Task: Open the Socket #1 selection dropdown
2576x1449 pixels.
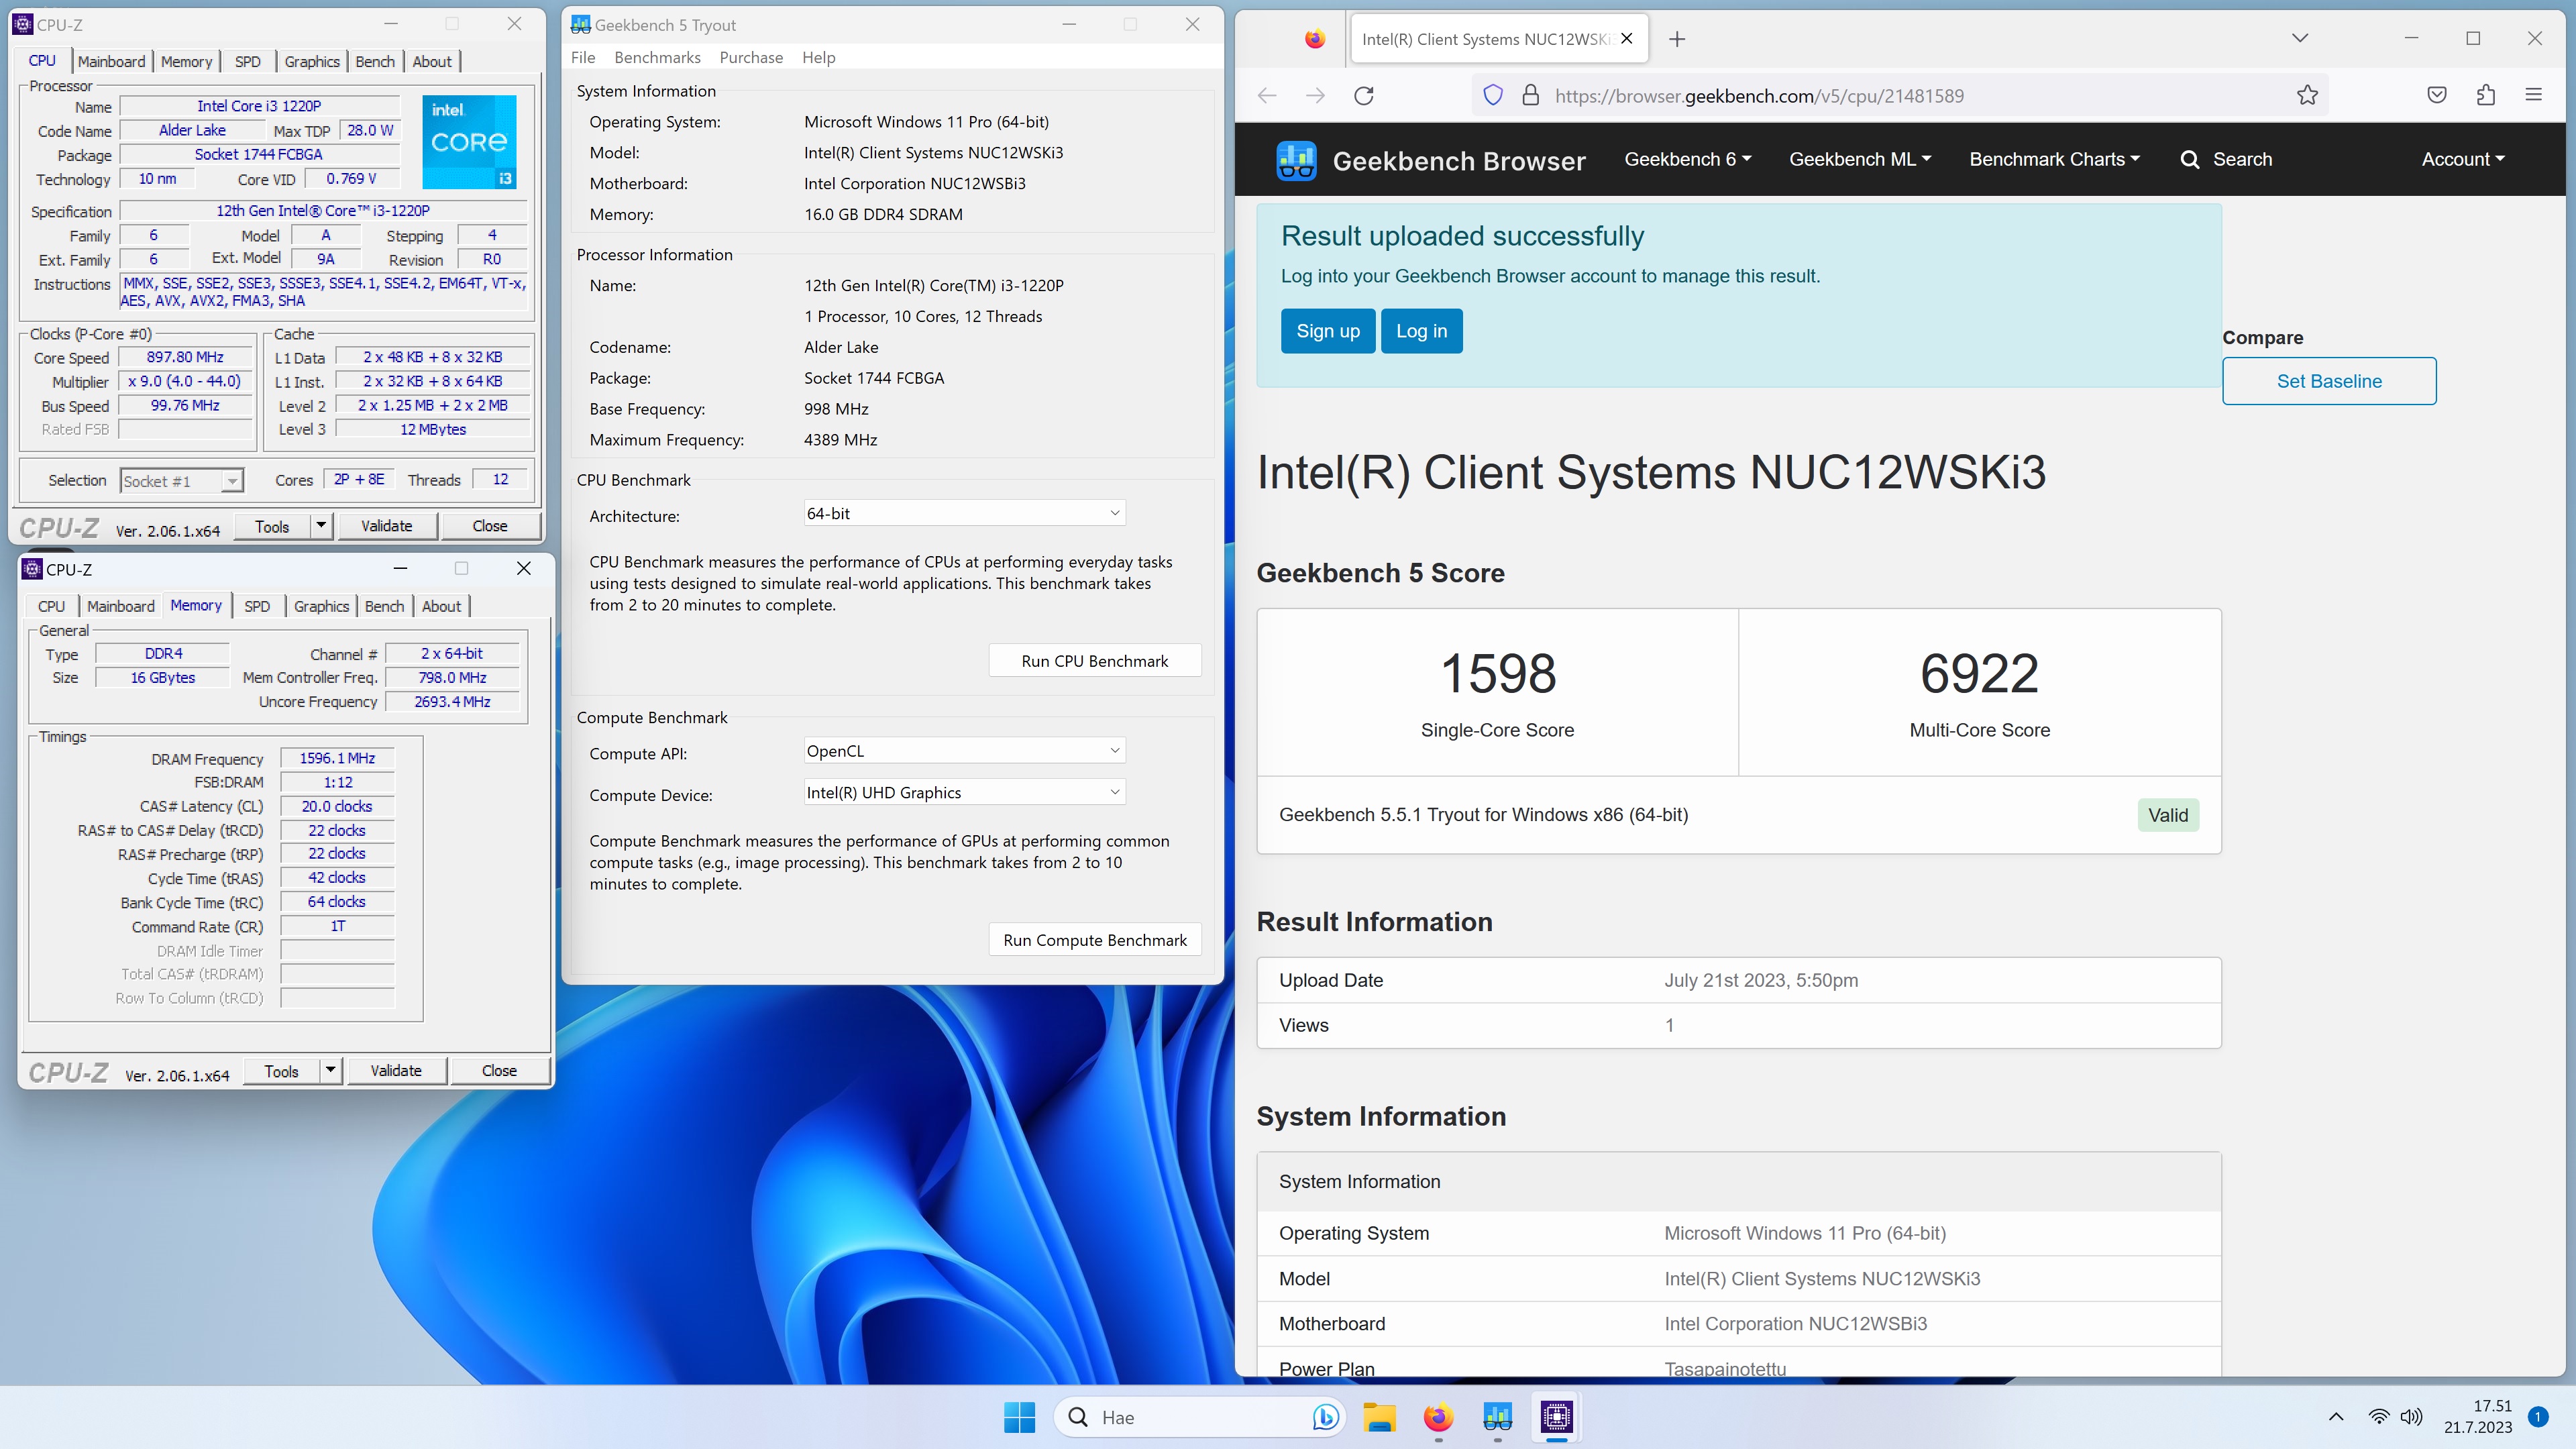Action: (x=181, y=481)
